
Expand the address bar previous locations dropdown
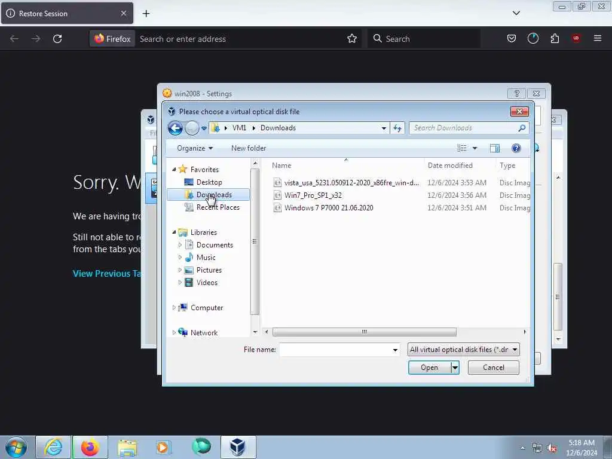(x=384, y=128)
